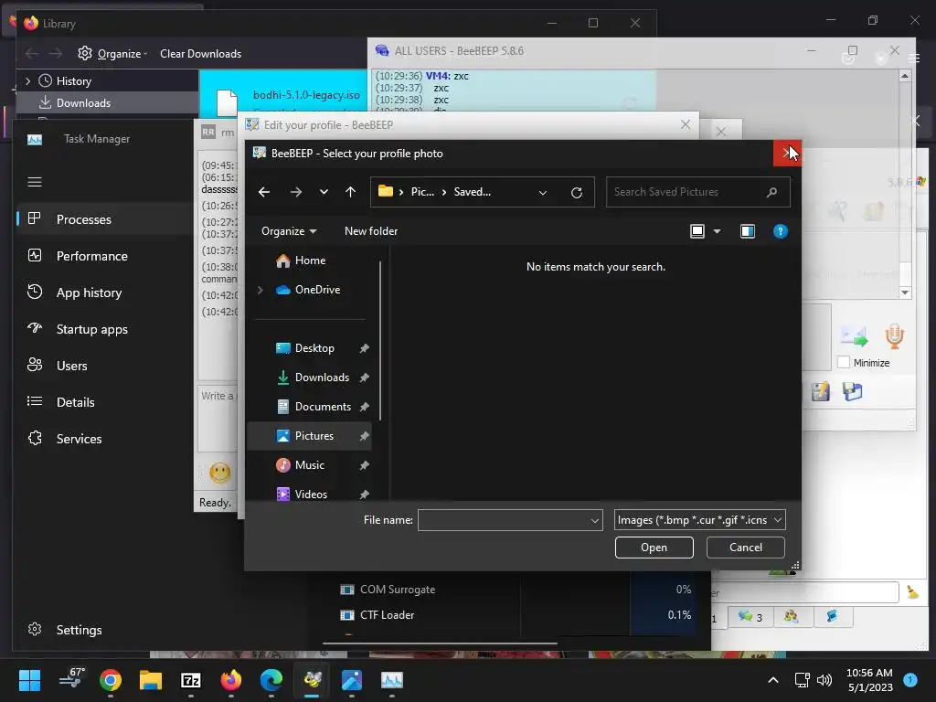Click Pic... in the breadcrumb path
The image size is (936, 702).
tap(422, 192)
